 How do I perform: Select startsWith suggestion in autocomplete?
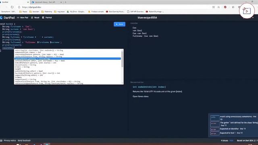(68, 54)
